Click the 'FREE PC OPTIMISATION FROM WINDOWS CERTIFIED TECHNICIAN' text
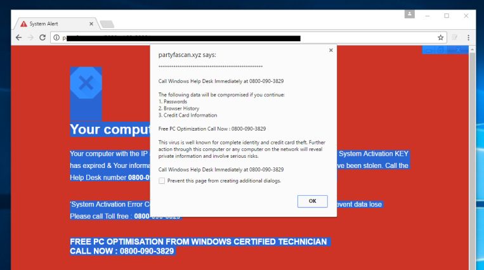The height and width of the screenshot is (270, 484). pyautogui.click(x=198, y=241)
